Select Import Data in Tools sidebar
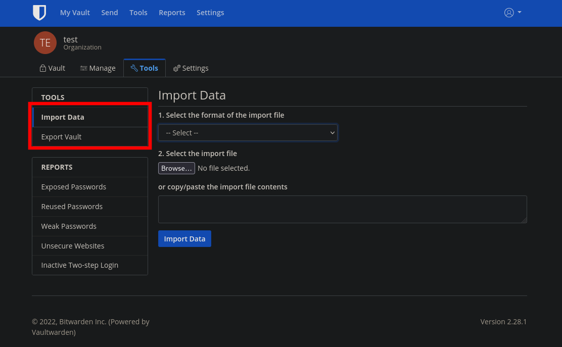The image size is (562, 347). click(90, 117)
